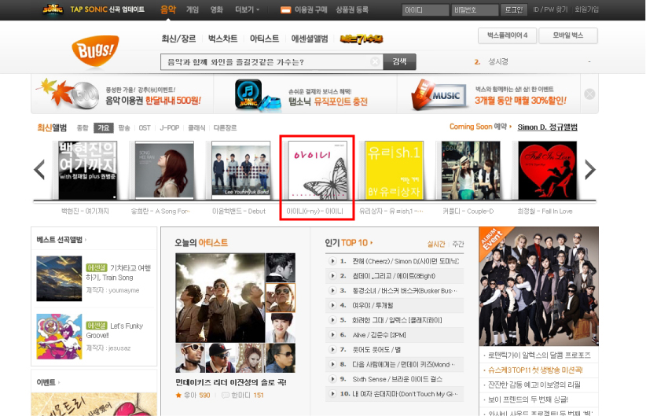The image size is (646, 416).
Task: Select the 영화 top menu item
Action: click(217, 9)
